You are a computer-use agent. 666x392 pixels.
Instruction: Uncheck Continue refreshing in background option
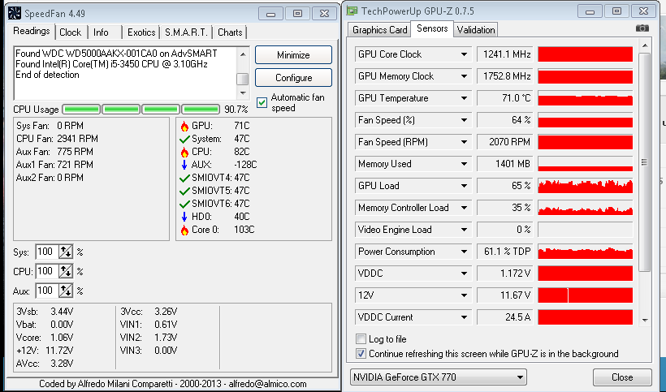pyautogui.click(x=361, y=353)
